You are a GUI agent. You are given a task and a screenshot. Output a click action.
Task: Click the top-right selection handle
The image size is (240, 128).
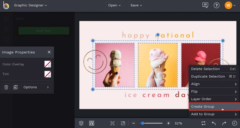coord(223,41)
